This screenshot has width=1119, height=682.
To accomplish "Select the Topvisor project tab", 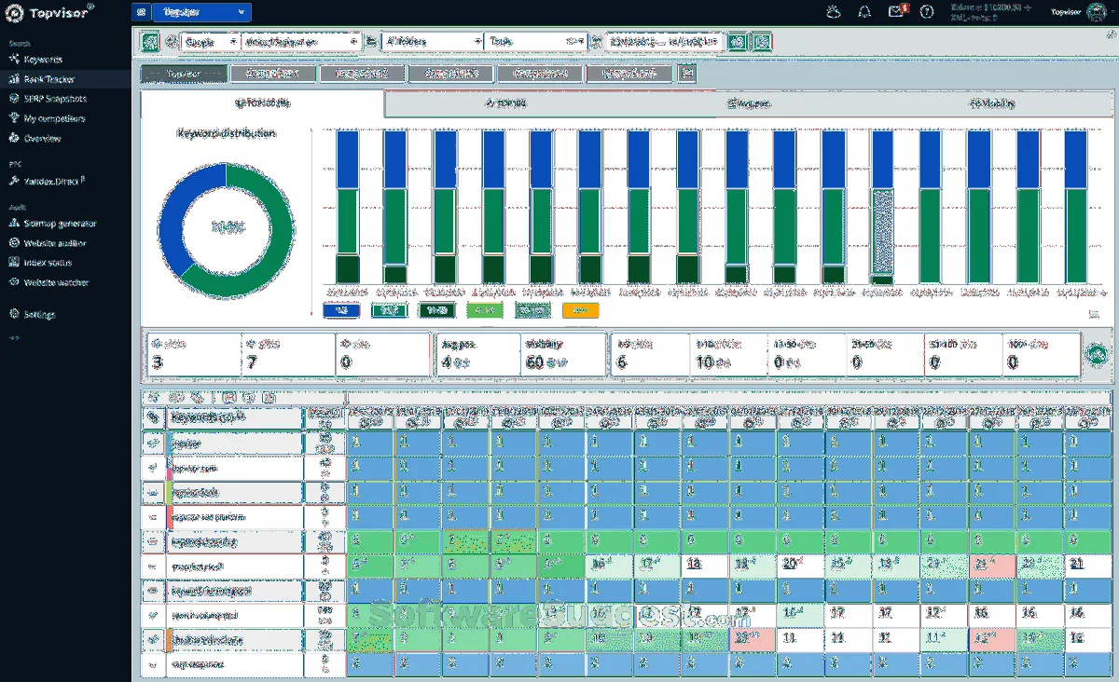I will point(184,74).
